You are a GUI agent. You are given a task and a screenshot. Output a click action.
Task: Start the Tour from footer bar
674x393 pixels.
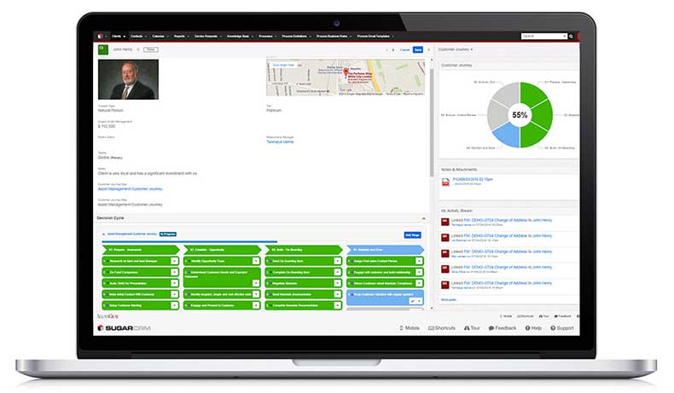coord(472,328)
